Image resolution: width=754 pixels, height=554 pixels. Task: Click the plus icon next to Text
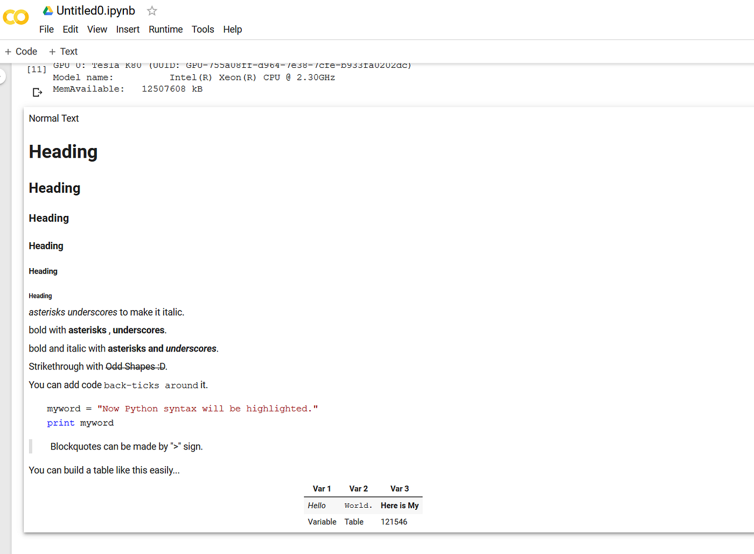[x=51, y=51]
